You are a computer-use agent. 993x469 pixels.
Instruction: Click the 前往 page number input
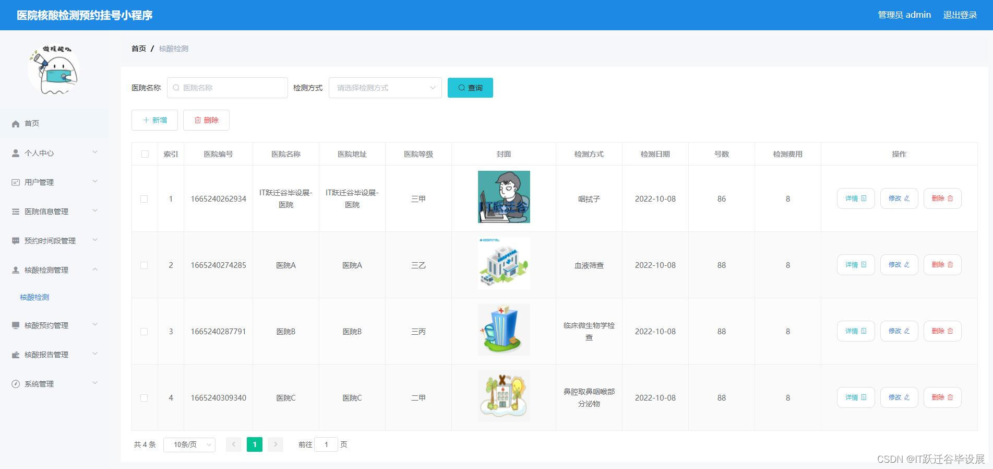pos(326,444)
